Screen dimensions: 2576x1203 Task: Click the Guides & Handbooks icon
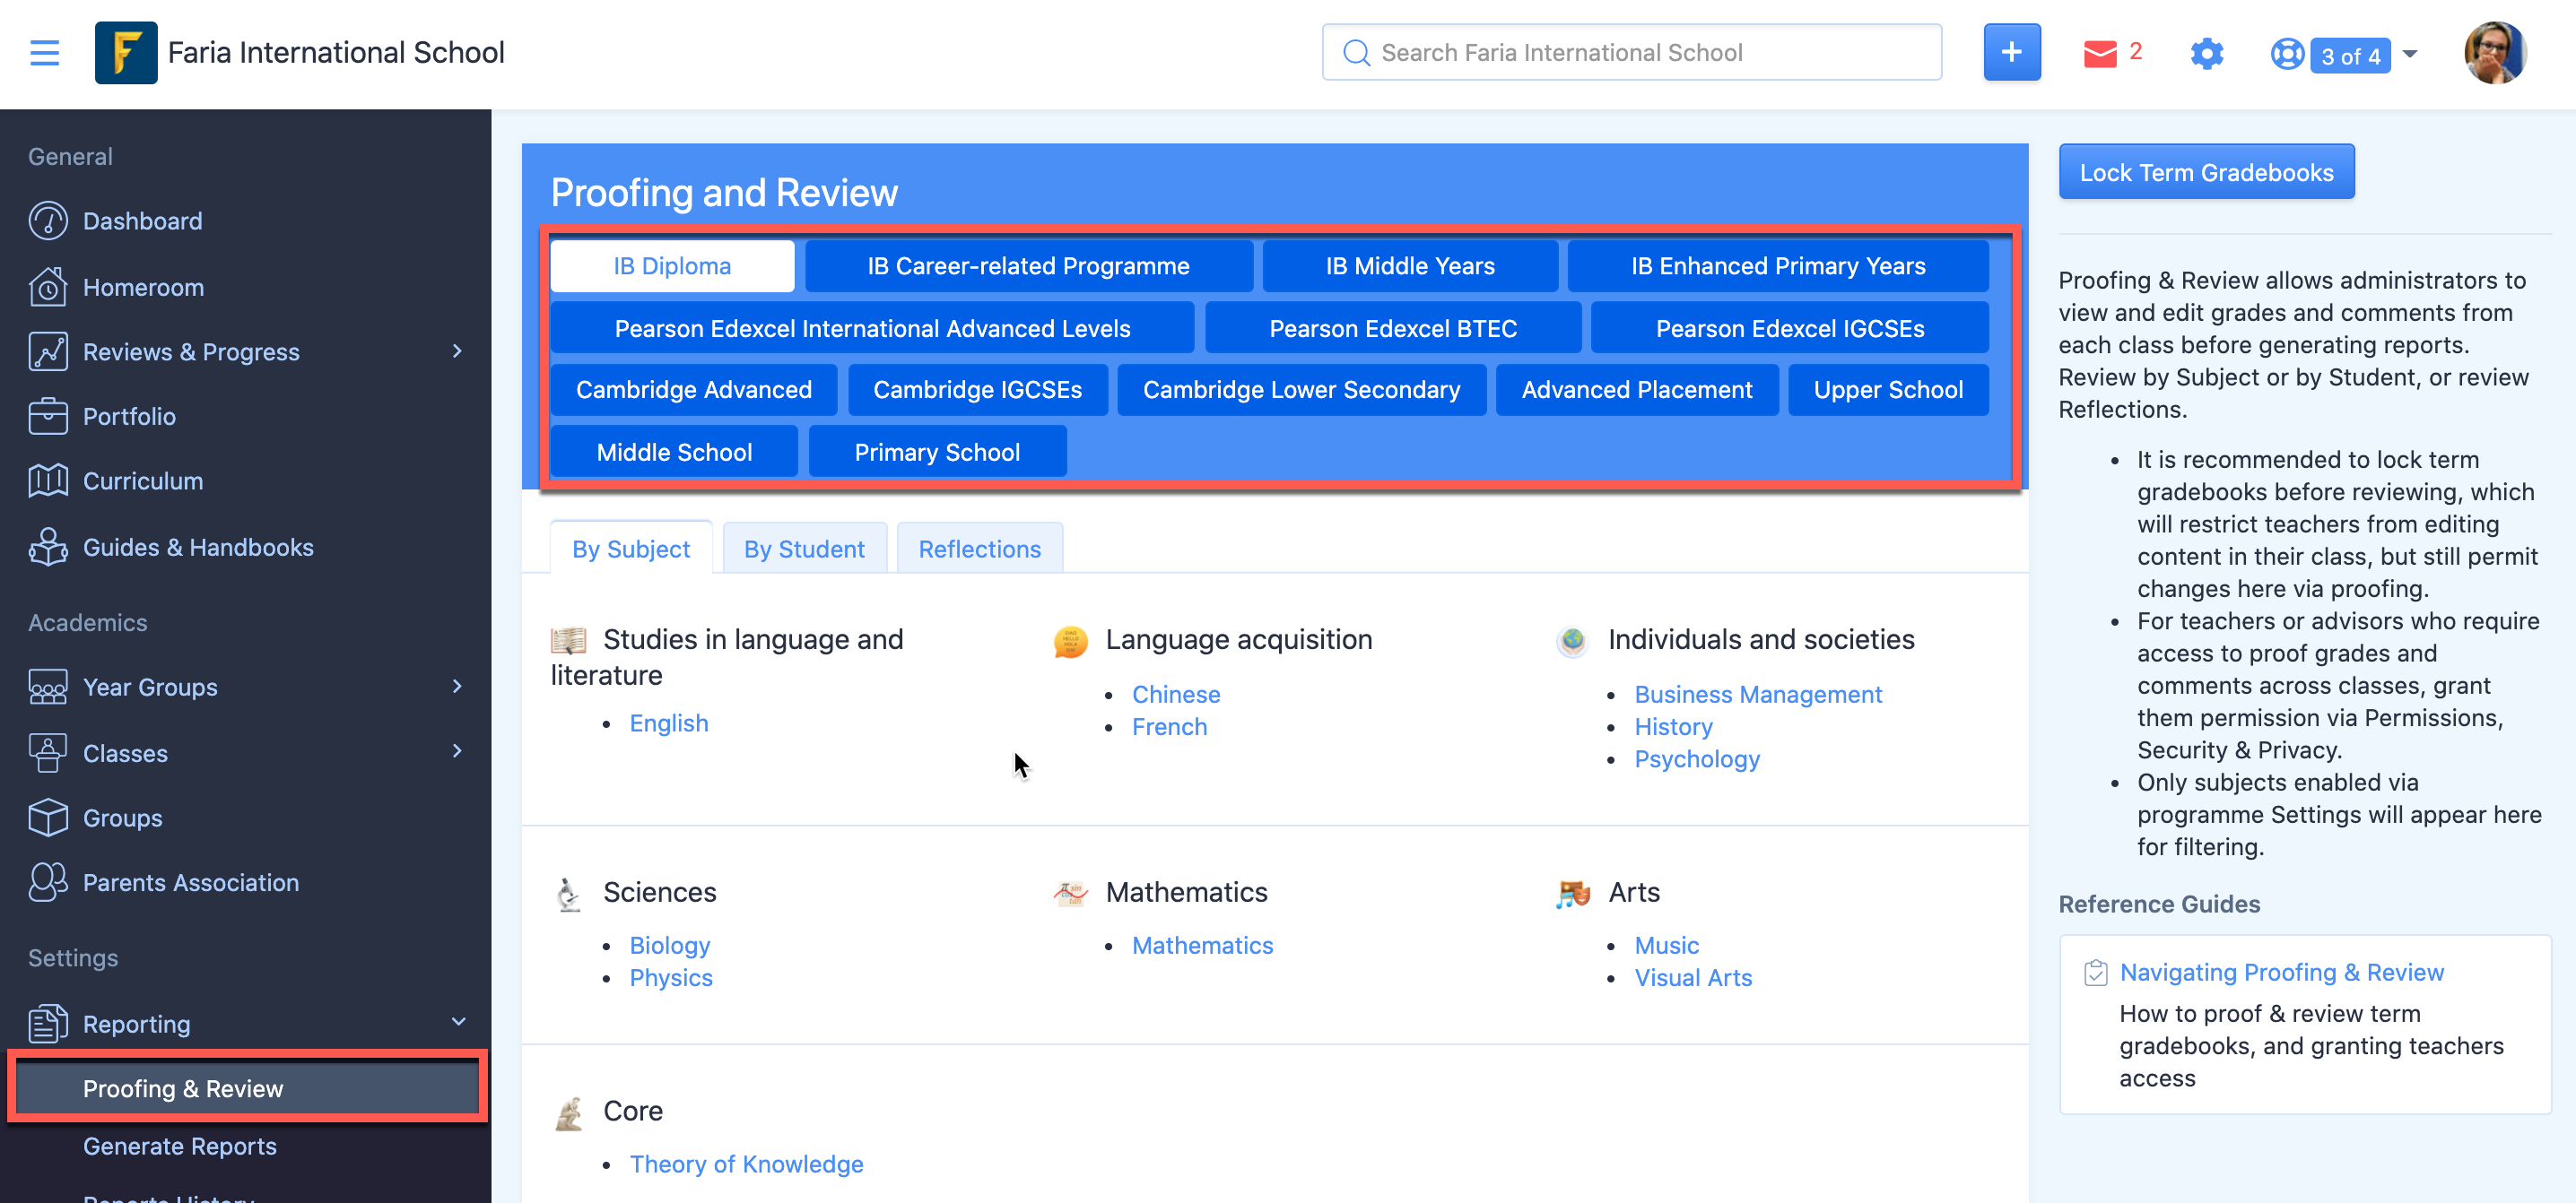click(48, 547)
